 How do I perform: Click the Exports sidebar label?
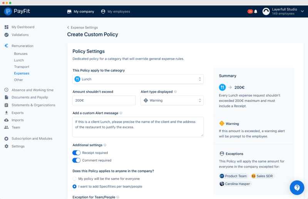(x=17, y=113)
